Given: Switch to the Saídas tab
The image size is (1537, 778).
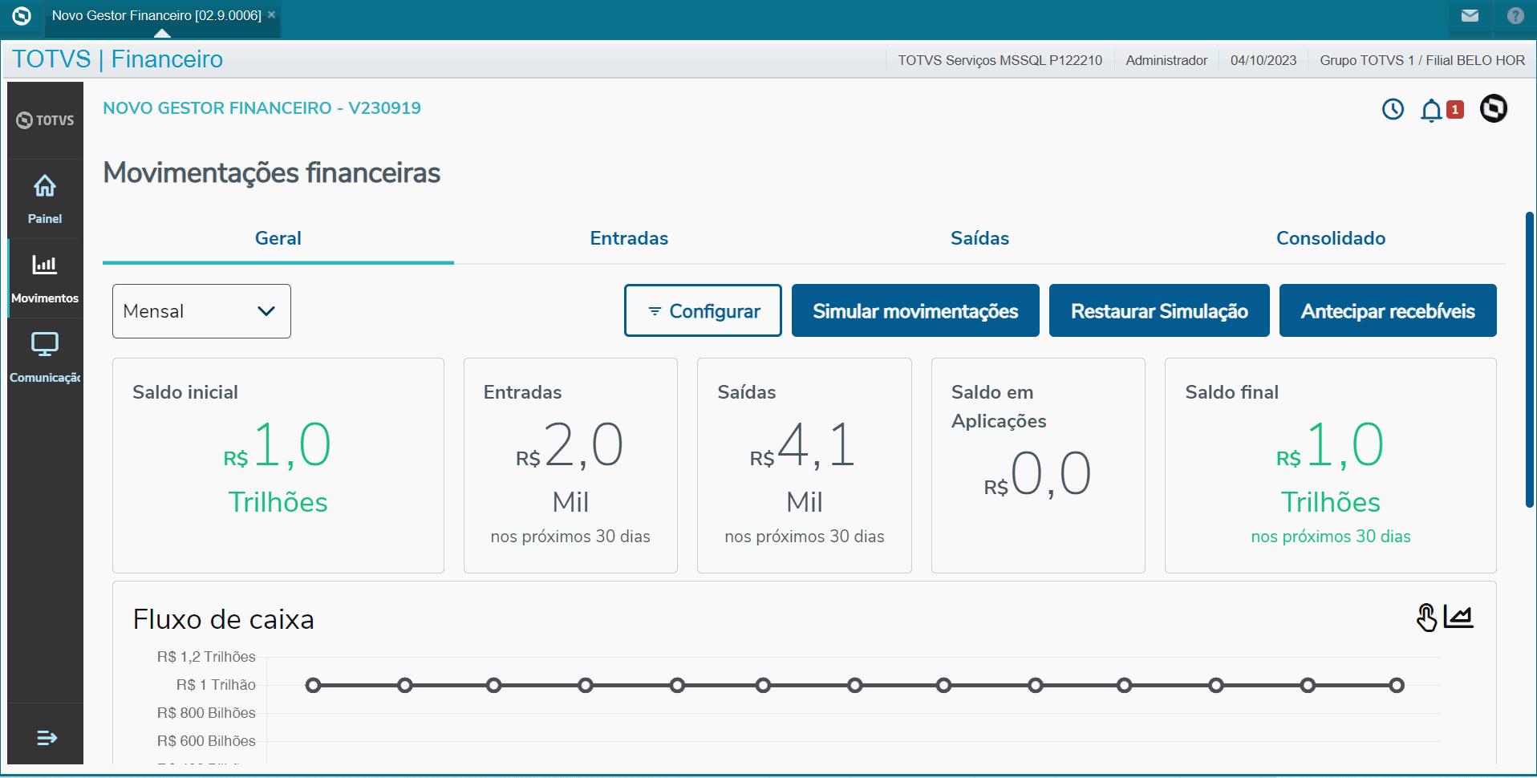Looking at the screenshot, I should coord(979,238).
